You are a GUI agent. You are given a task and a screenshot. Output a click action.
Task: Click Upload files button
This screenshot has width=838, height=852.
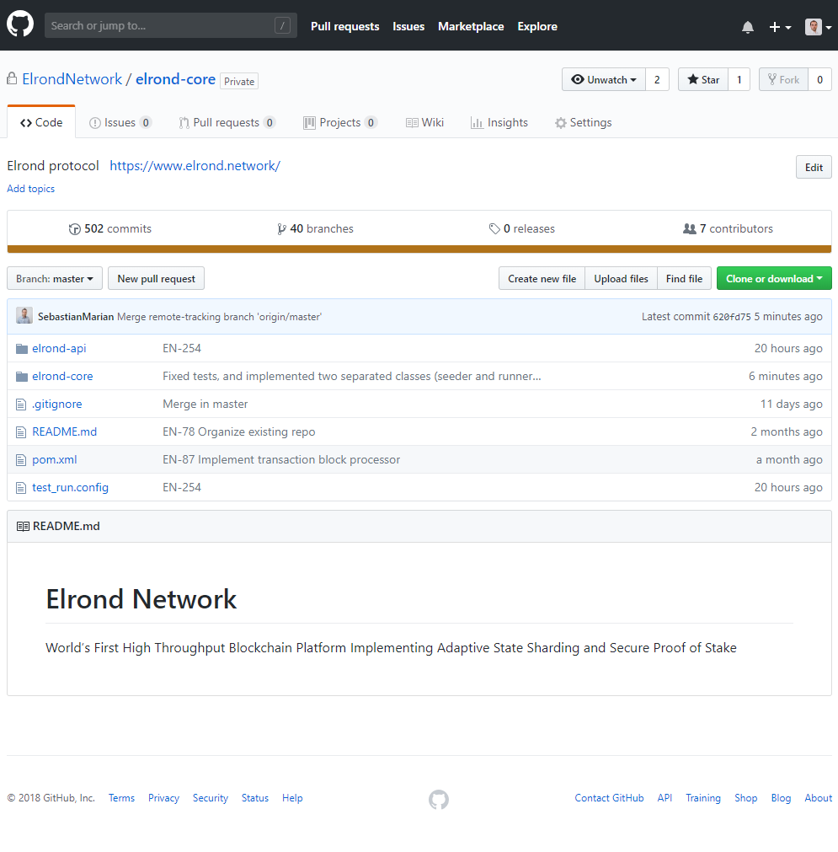point(622,278)
